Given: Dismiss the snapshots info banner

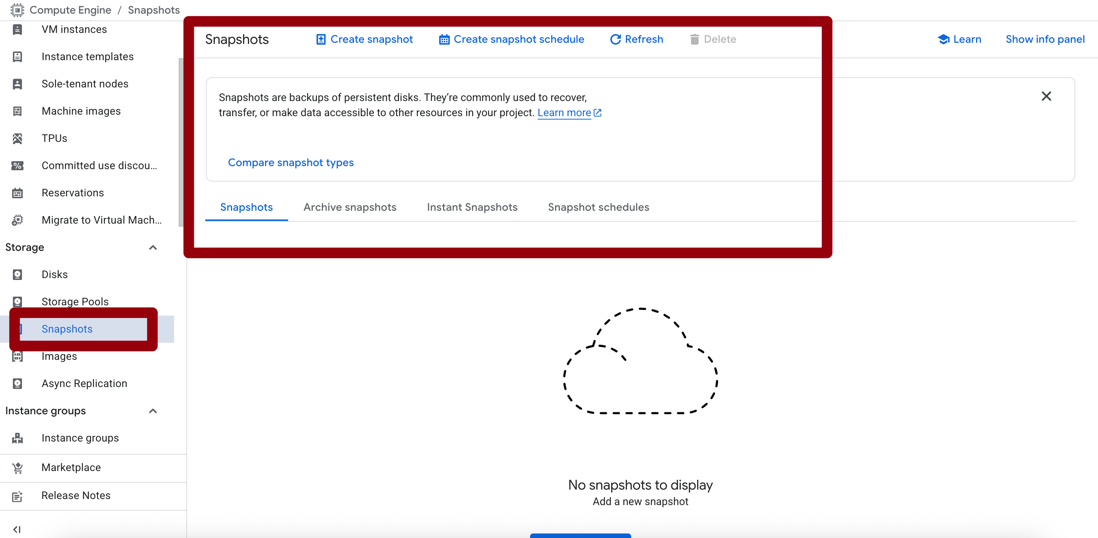Looking at the screenshot, I should (1046, 96).
